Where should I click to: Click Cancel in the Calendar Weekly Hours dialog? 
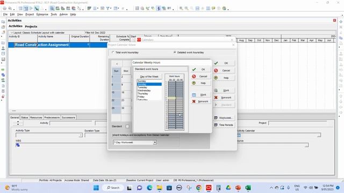pos(200,76)
